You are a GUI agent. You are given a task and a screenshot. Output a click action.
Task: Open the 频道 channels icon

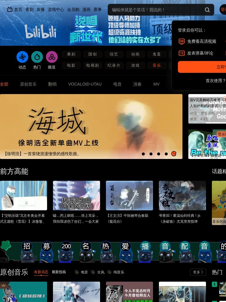(x=52, y=57)
